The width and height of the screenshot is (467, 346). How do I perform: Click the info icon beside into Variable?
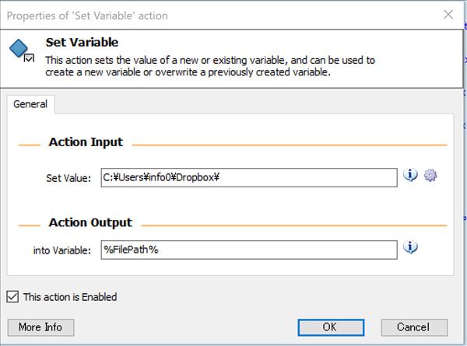[x=412, y=248]
